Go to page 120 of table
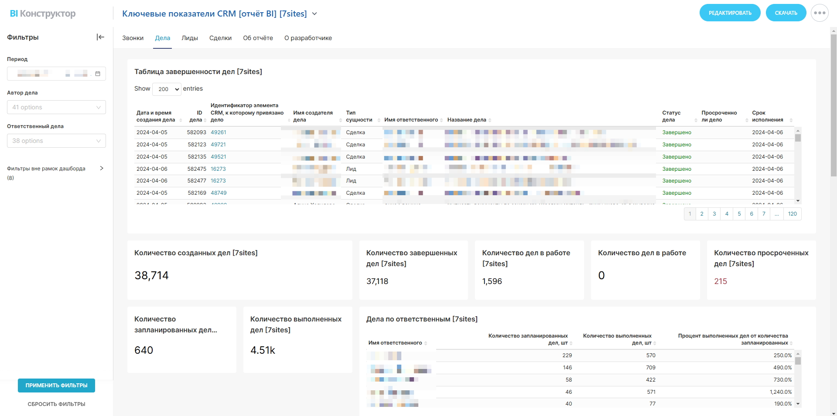 [792, 214]
